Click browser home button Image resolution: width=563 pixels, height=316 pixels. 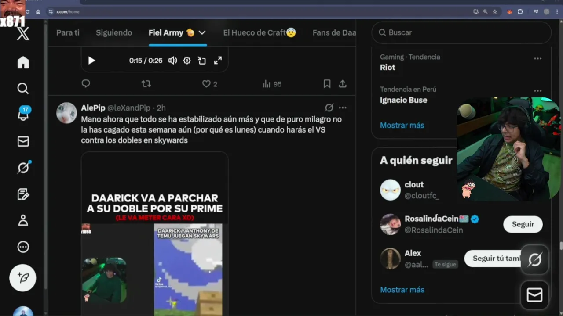point(38,12)
